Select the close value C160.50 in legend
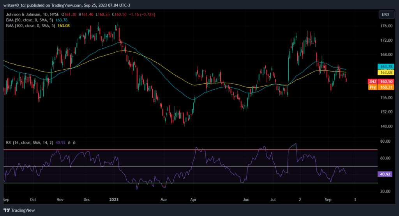The image size is (399, 216). [119, 14]
